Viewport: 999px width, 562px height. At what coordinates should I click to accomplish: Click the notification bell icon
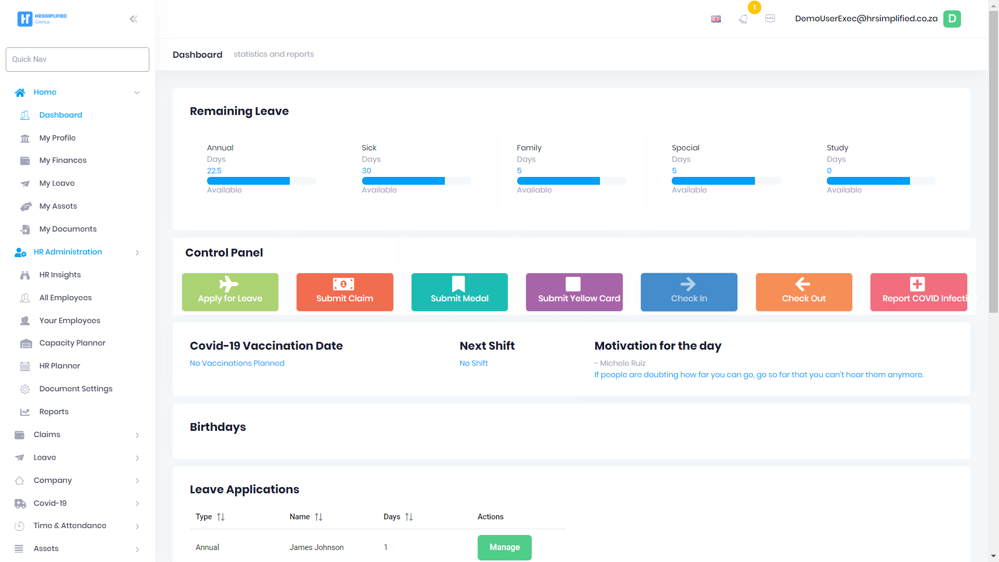tap(743, 19)
